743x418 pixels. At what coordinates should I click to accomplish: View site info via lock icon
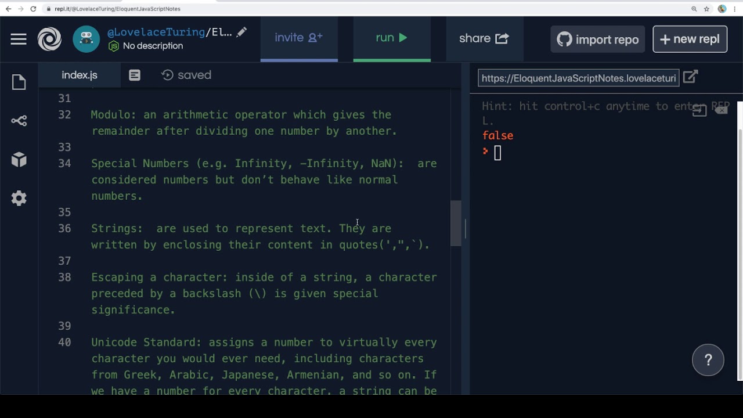(x=49, y=9)
